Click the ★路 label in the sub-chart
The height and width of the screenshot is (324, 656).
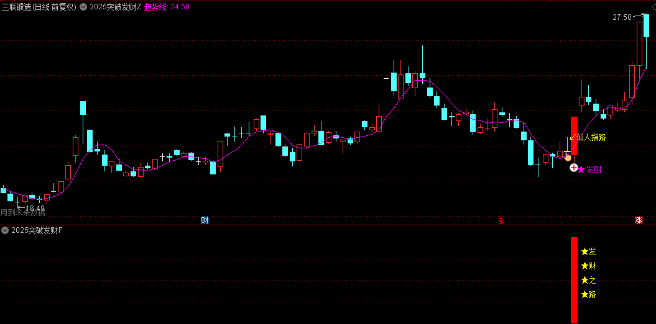[x=588, y=294]
